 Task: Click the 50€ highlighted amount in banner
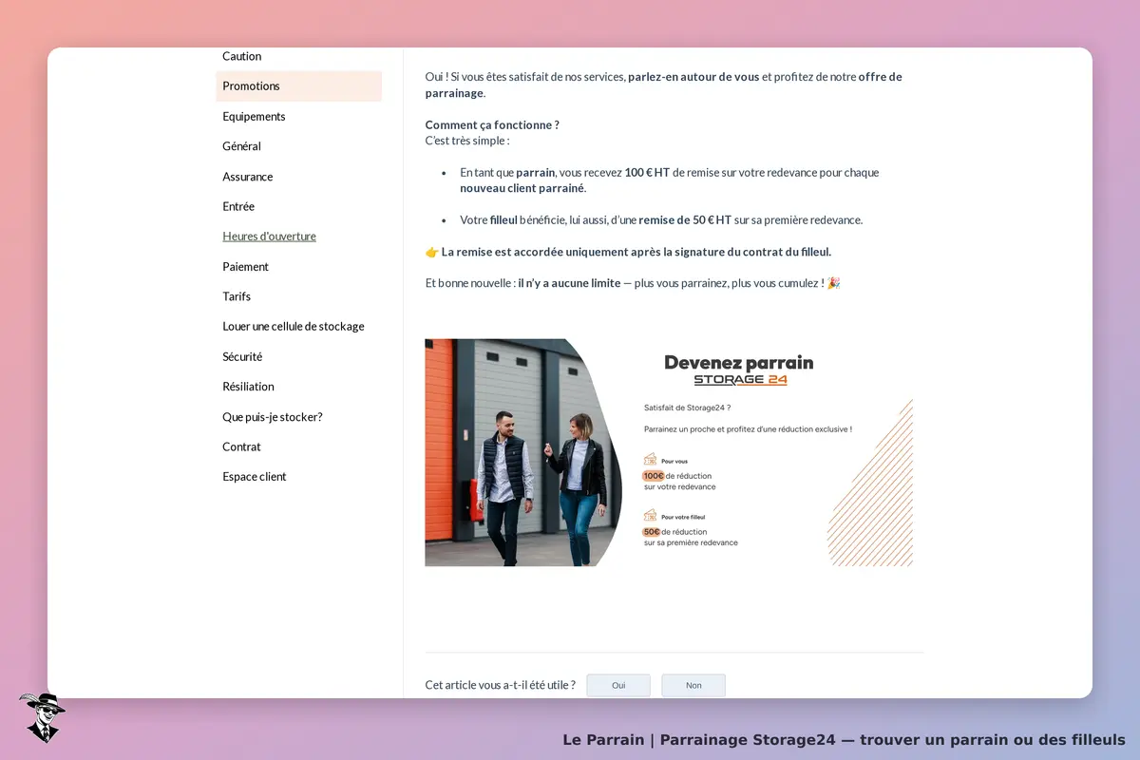(x=651, y=532)
